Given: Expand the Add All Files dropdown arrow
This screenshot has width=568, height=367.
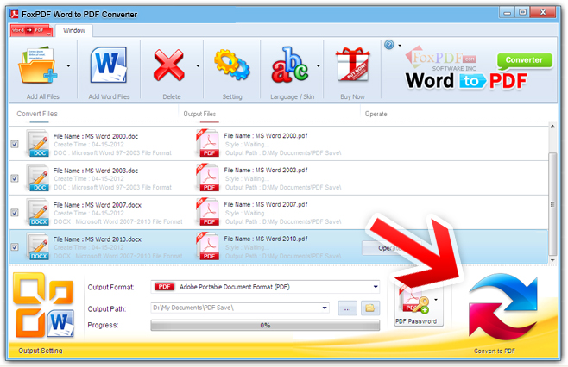Looking at the screenshot, I should [68, 66].
